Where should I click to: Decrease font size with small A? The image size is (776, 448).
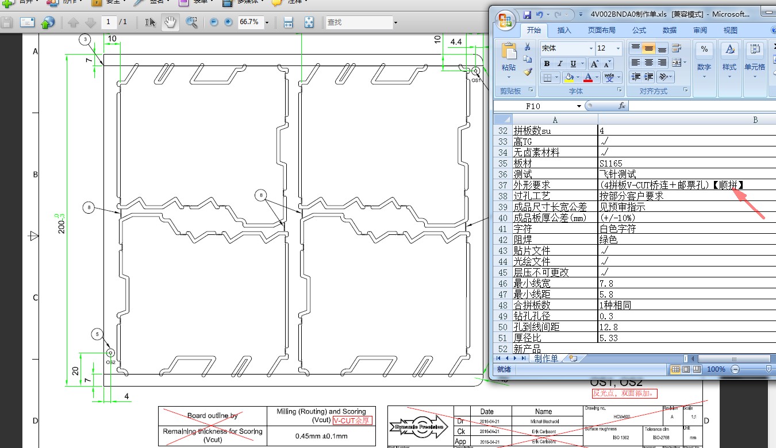coord(608,64)
